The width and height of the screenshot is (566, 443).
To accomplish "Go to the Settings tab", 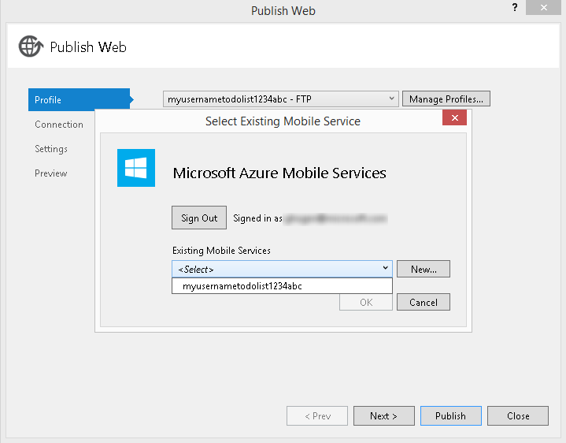I will pyautogui.click(x=51, y=149).
